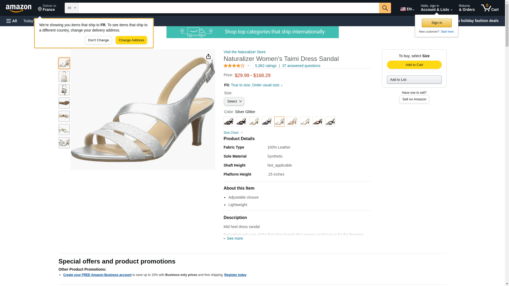509x286 pixels.
Task: Open Account & Lists menu
Action: pyautogui.click(x=436, y=8)
